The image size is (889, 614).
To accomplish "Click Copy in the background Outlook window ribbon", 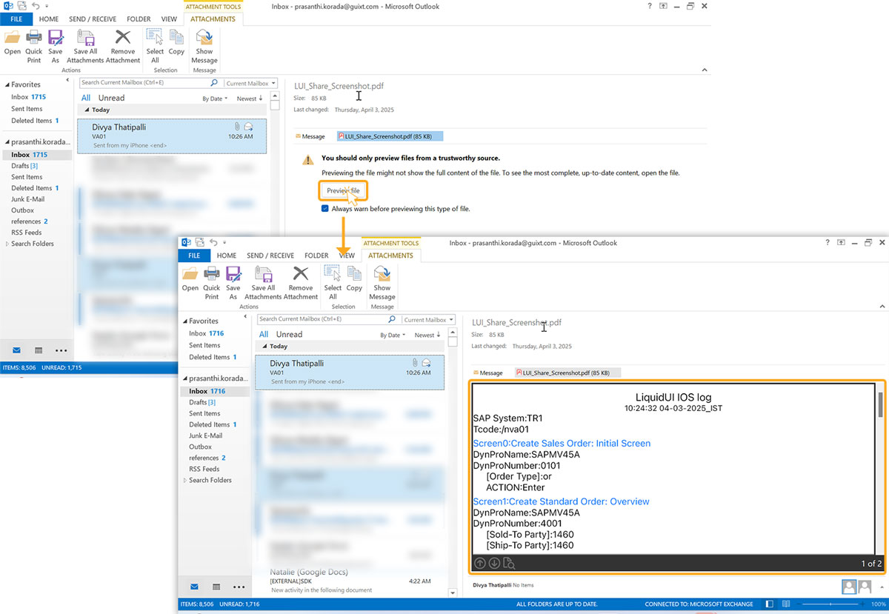I will click(x=176, y=42).
